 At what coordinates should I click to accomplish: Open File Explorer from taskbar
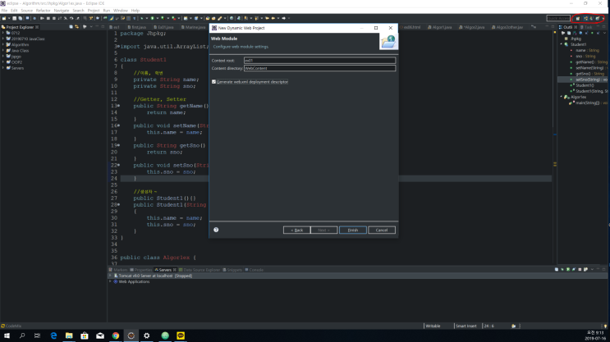pos(69,335)
